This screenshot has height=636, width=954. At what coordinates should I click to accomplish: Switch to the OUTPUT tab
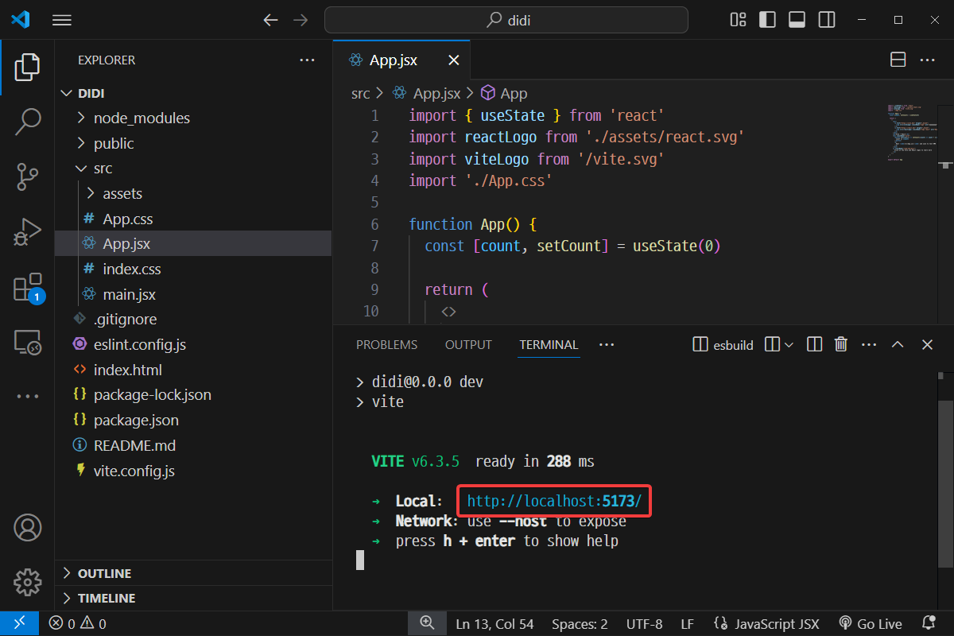[x=468, y=345]
